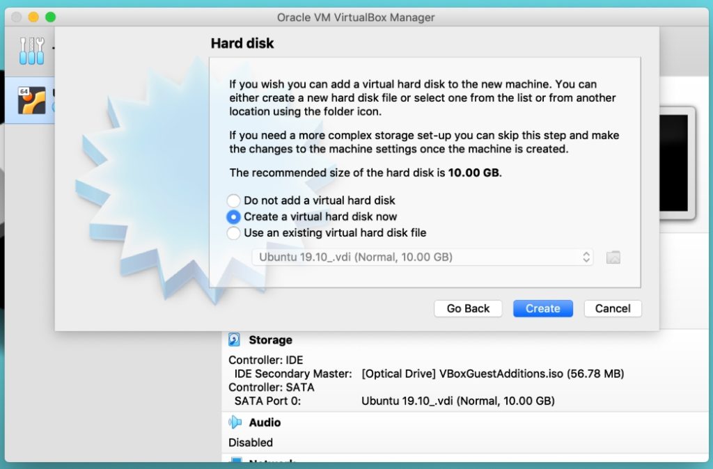Click SATA Port 0 Ubuntu 19.10_.vdi entry
This screenshot has width=713, height=469.
coord(458,401)
